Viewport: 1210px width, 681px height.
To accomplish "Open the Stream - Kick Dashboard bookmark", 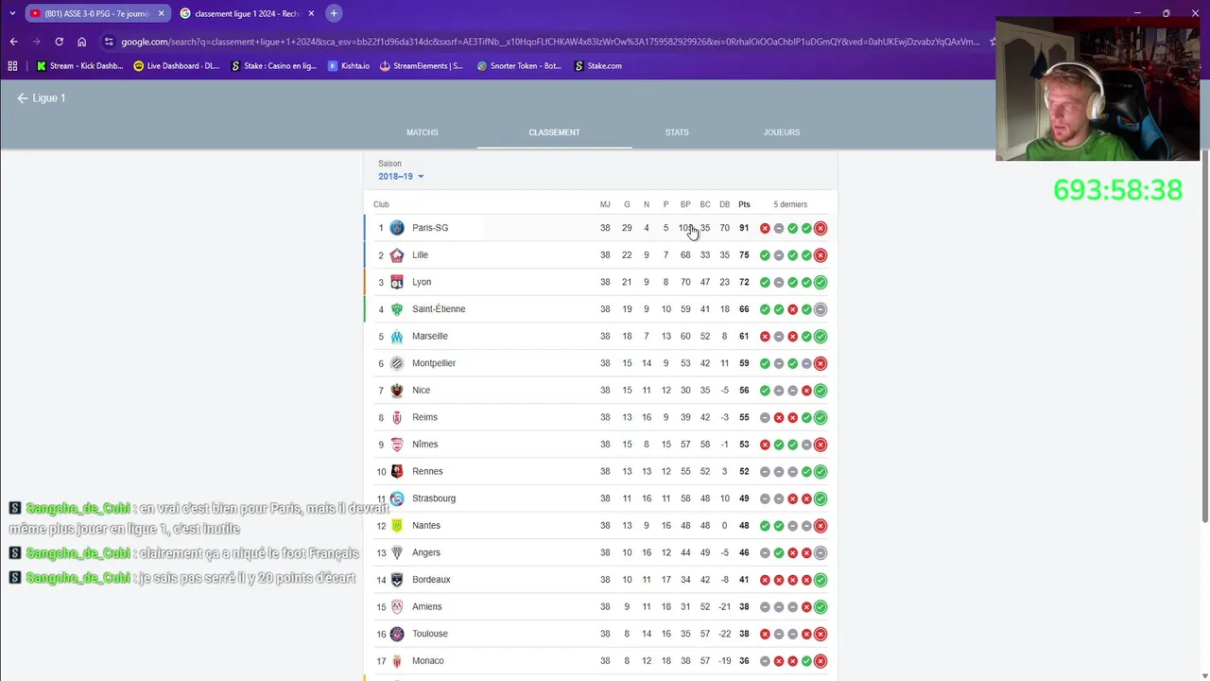I will (80, 66).
